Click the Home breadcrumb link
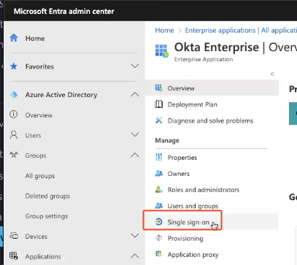Viewport: 297px width, 265px height. pyautogui.click(x=164, y=30)
